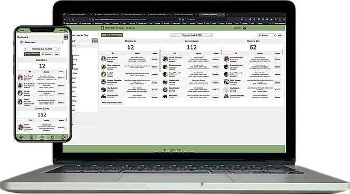This screenshot has height=194, width=350.
Task: Go to previous day arrow on phone
Action: pos(26,48)
